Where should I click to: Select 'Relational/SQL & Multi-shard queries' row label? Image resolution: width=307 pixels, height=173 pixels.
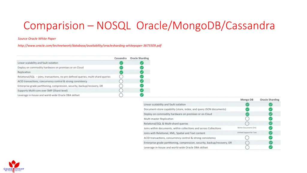point(166,123)
